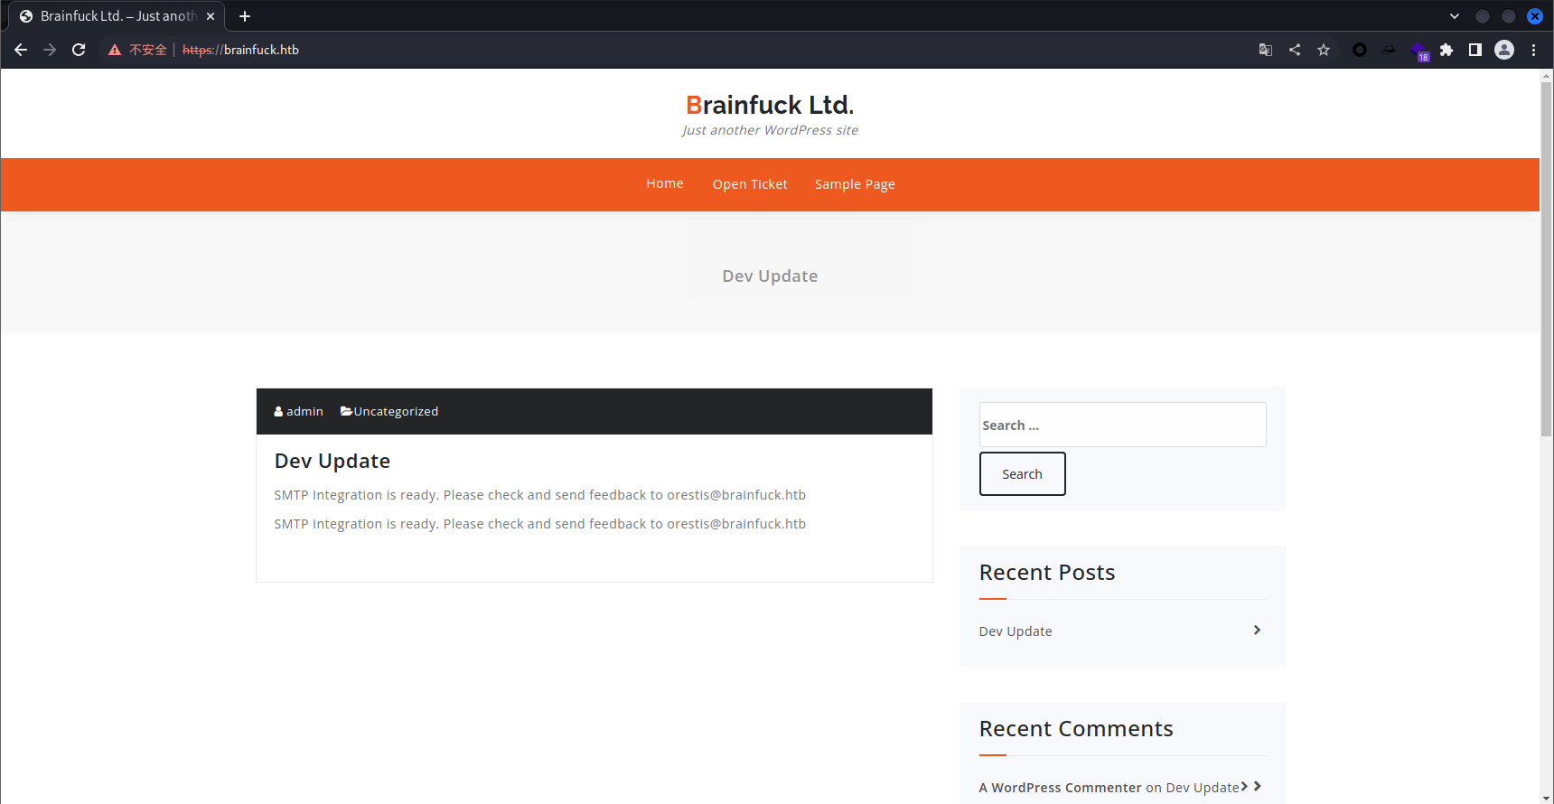Click the blue close window button

(x=1535, y=16)
